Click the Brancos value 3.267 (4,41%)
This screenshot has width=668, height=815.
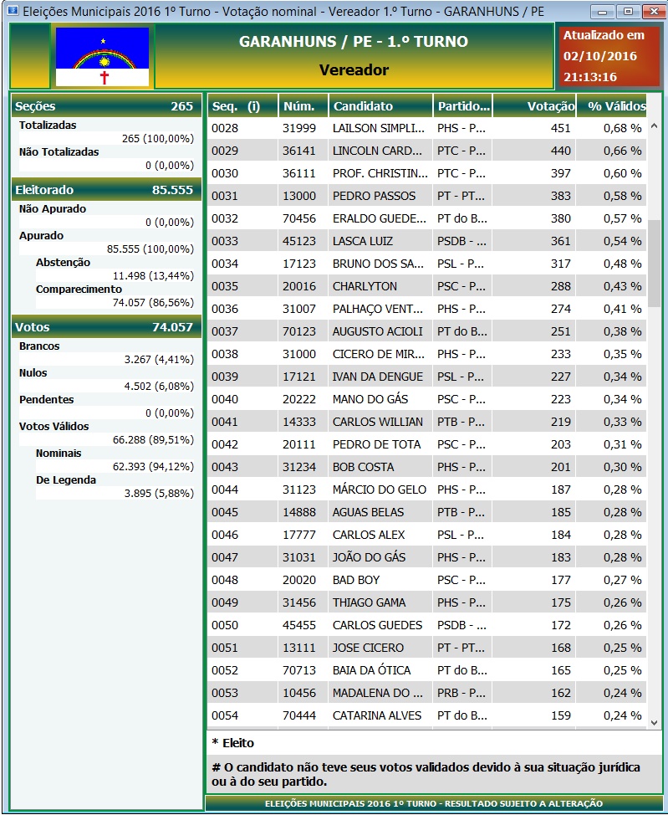(x=159, y=360)
